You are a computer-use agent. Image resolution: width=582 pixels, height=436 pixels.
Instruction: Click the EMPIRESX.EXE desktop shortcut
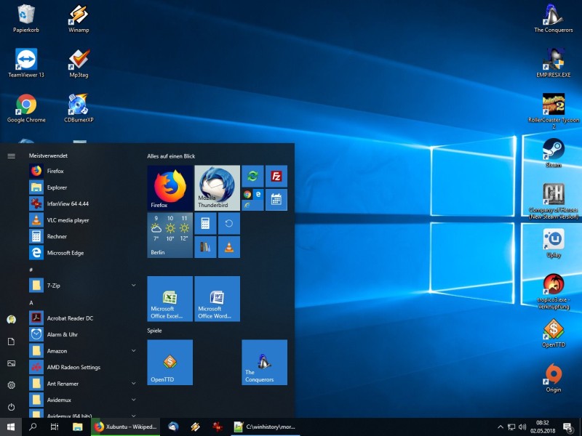554,63
